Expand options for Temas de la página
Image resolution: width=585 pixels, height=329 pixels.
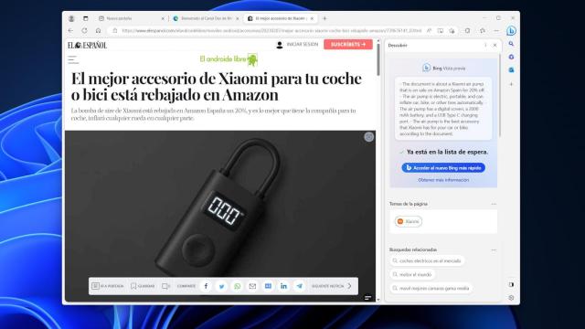click(494, 204)
